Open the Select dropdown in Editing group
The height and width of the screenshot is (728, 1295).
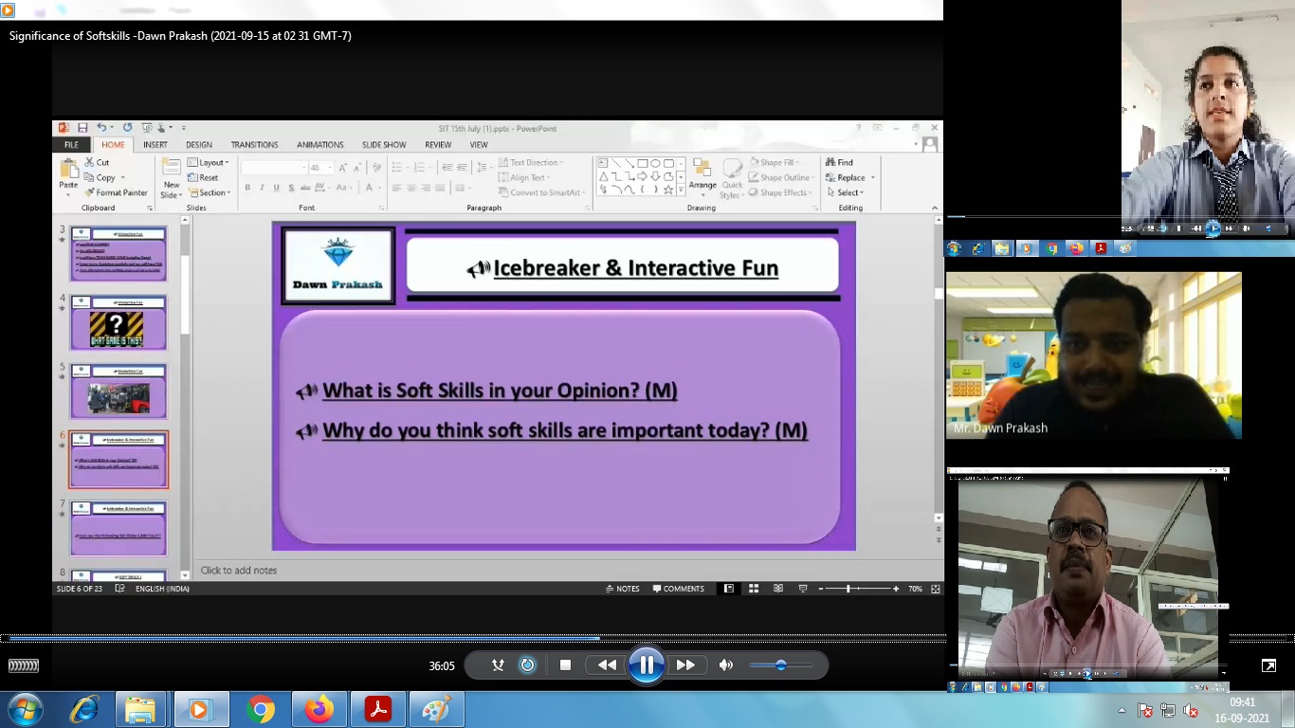coord(844,192)
